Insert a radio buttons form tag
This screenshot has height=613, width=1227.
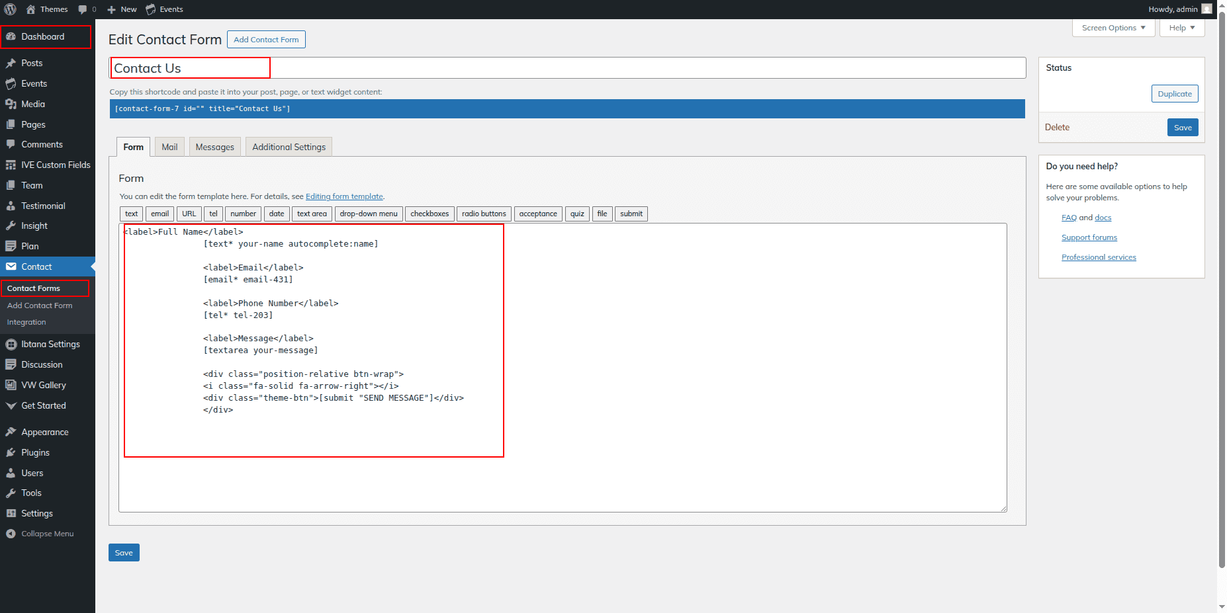point(484,214)
